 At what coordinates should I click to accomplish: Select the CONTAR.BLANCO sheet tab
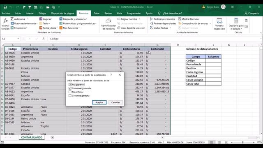tap(32, 137)
